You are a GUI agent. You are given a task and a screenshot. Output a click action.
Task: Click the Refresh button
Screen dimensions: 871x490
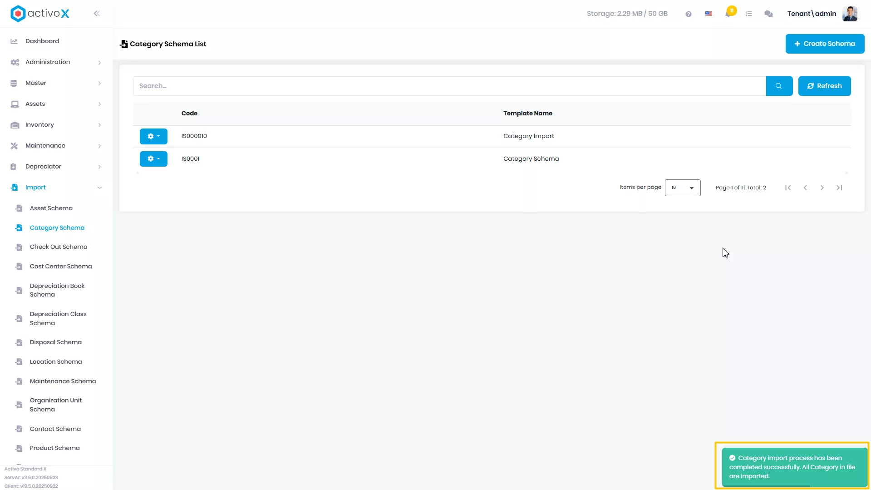tap(824, 86)
